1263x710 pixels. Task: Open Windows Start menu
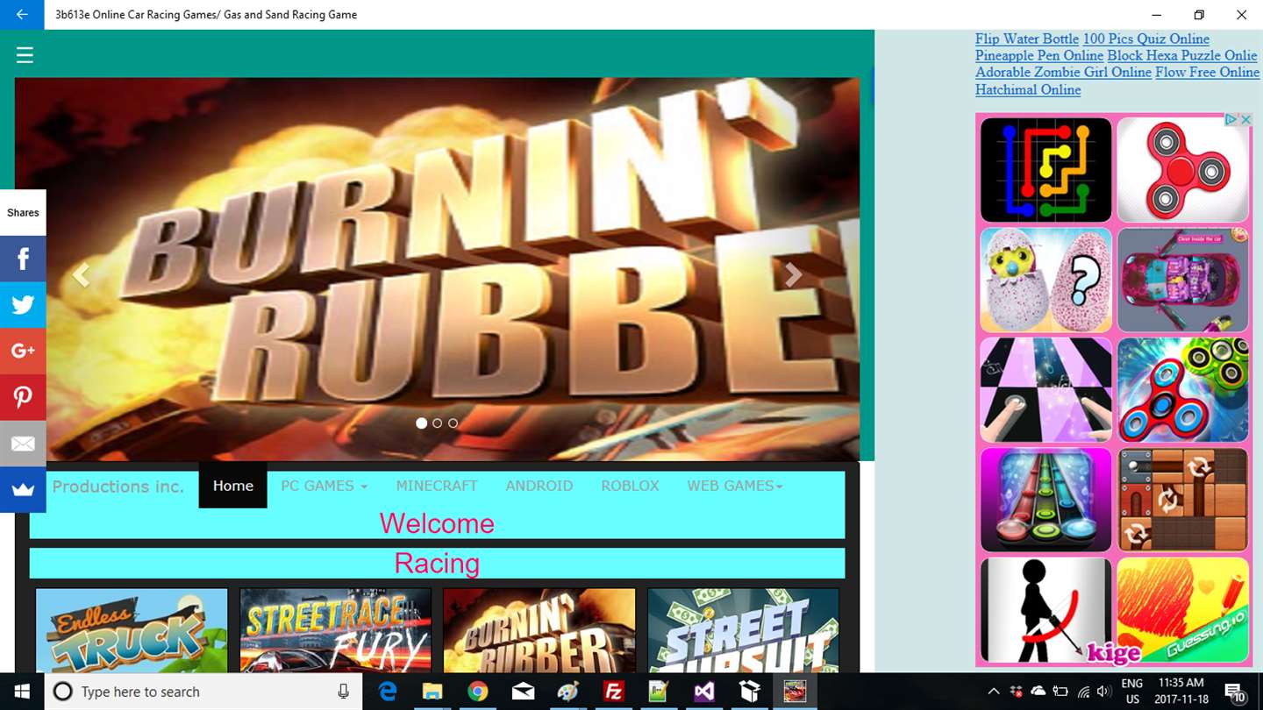point(21,692)
